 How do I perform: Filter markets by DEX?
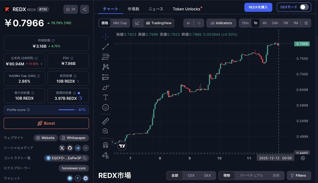[x=207, y=176]
